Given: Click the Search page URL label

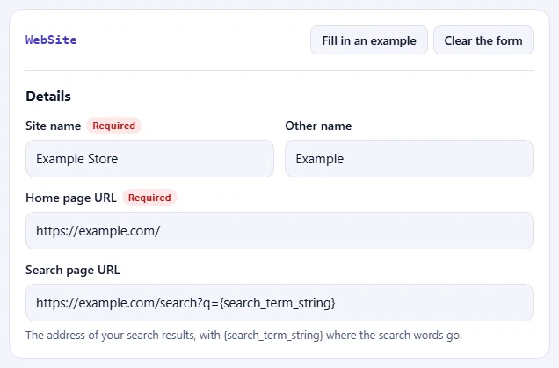Looking at the screenshot, I should 73,270.
